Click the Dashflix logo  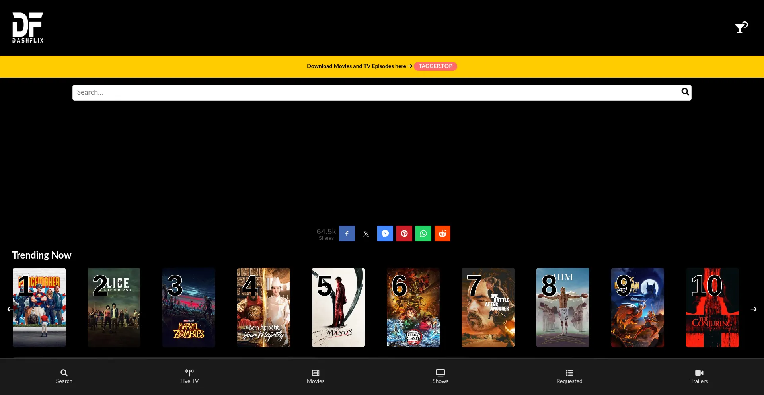pyautogui.click(x=28, y=27)
